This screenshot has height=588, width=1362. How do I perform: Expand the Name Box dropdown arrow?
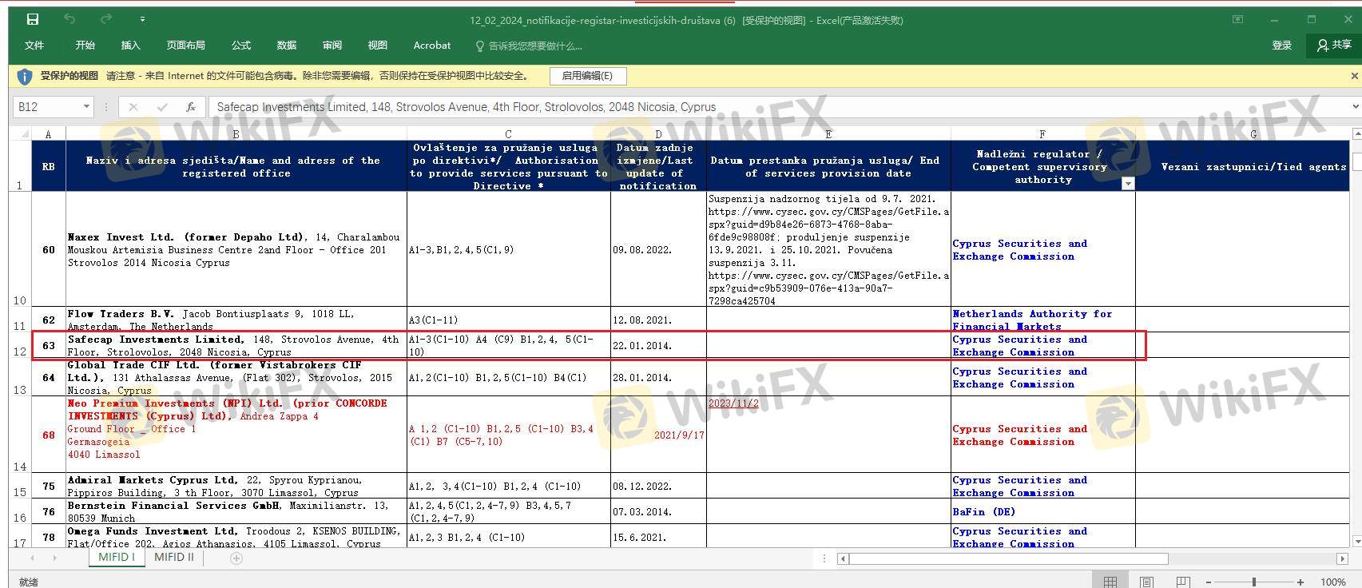click(x=86, y=107)
